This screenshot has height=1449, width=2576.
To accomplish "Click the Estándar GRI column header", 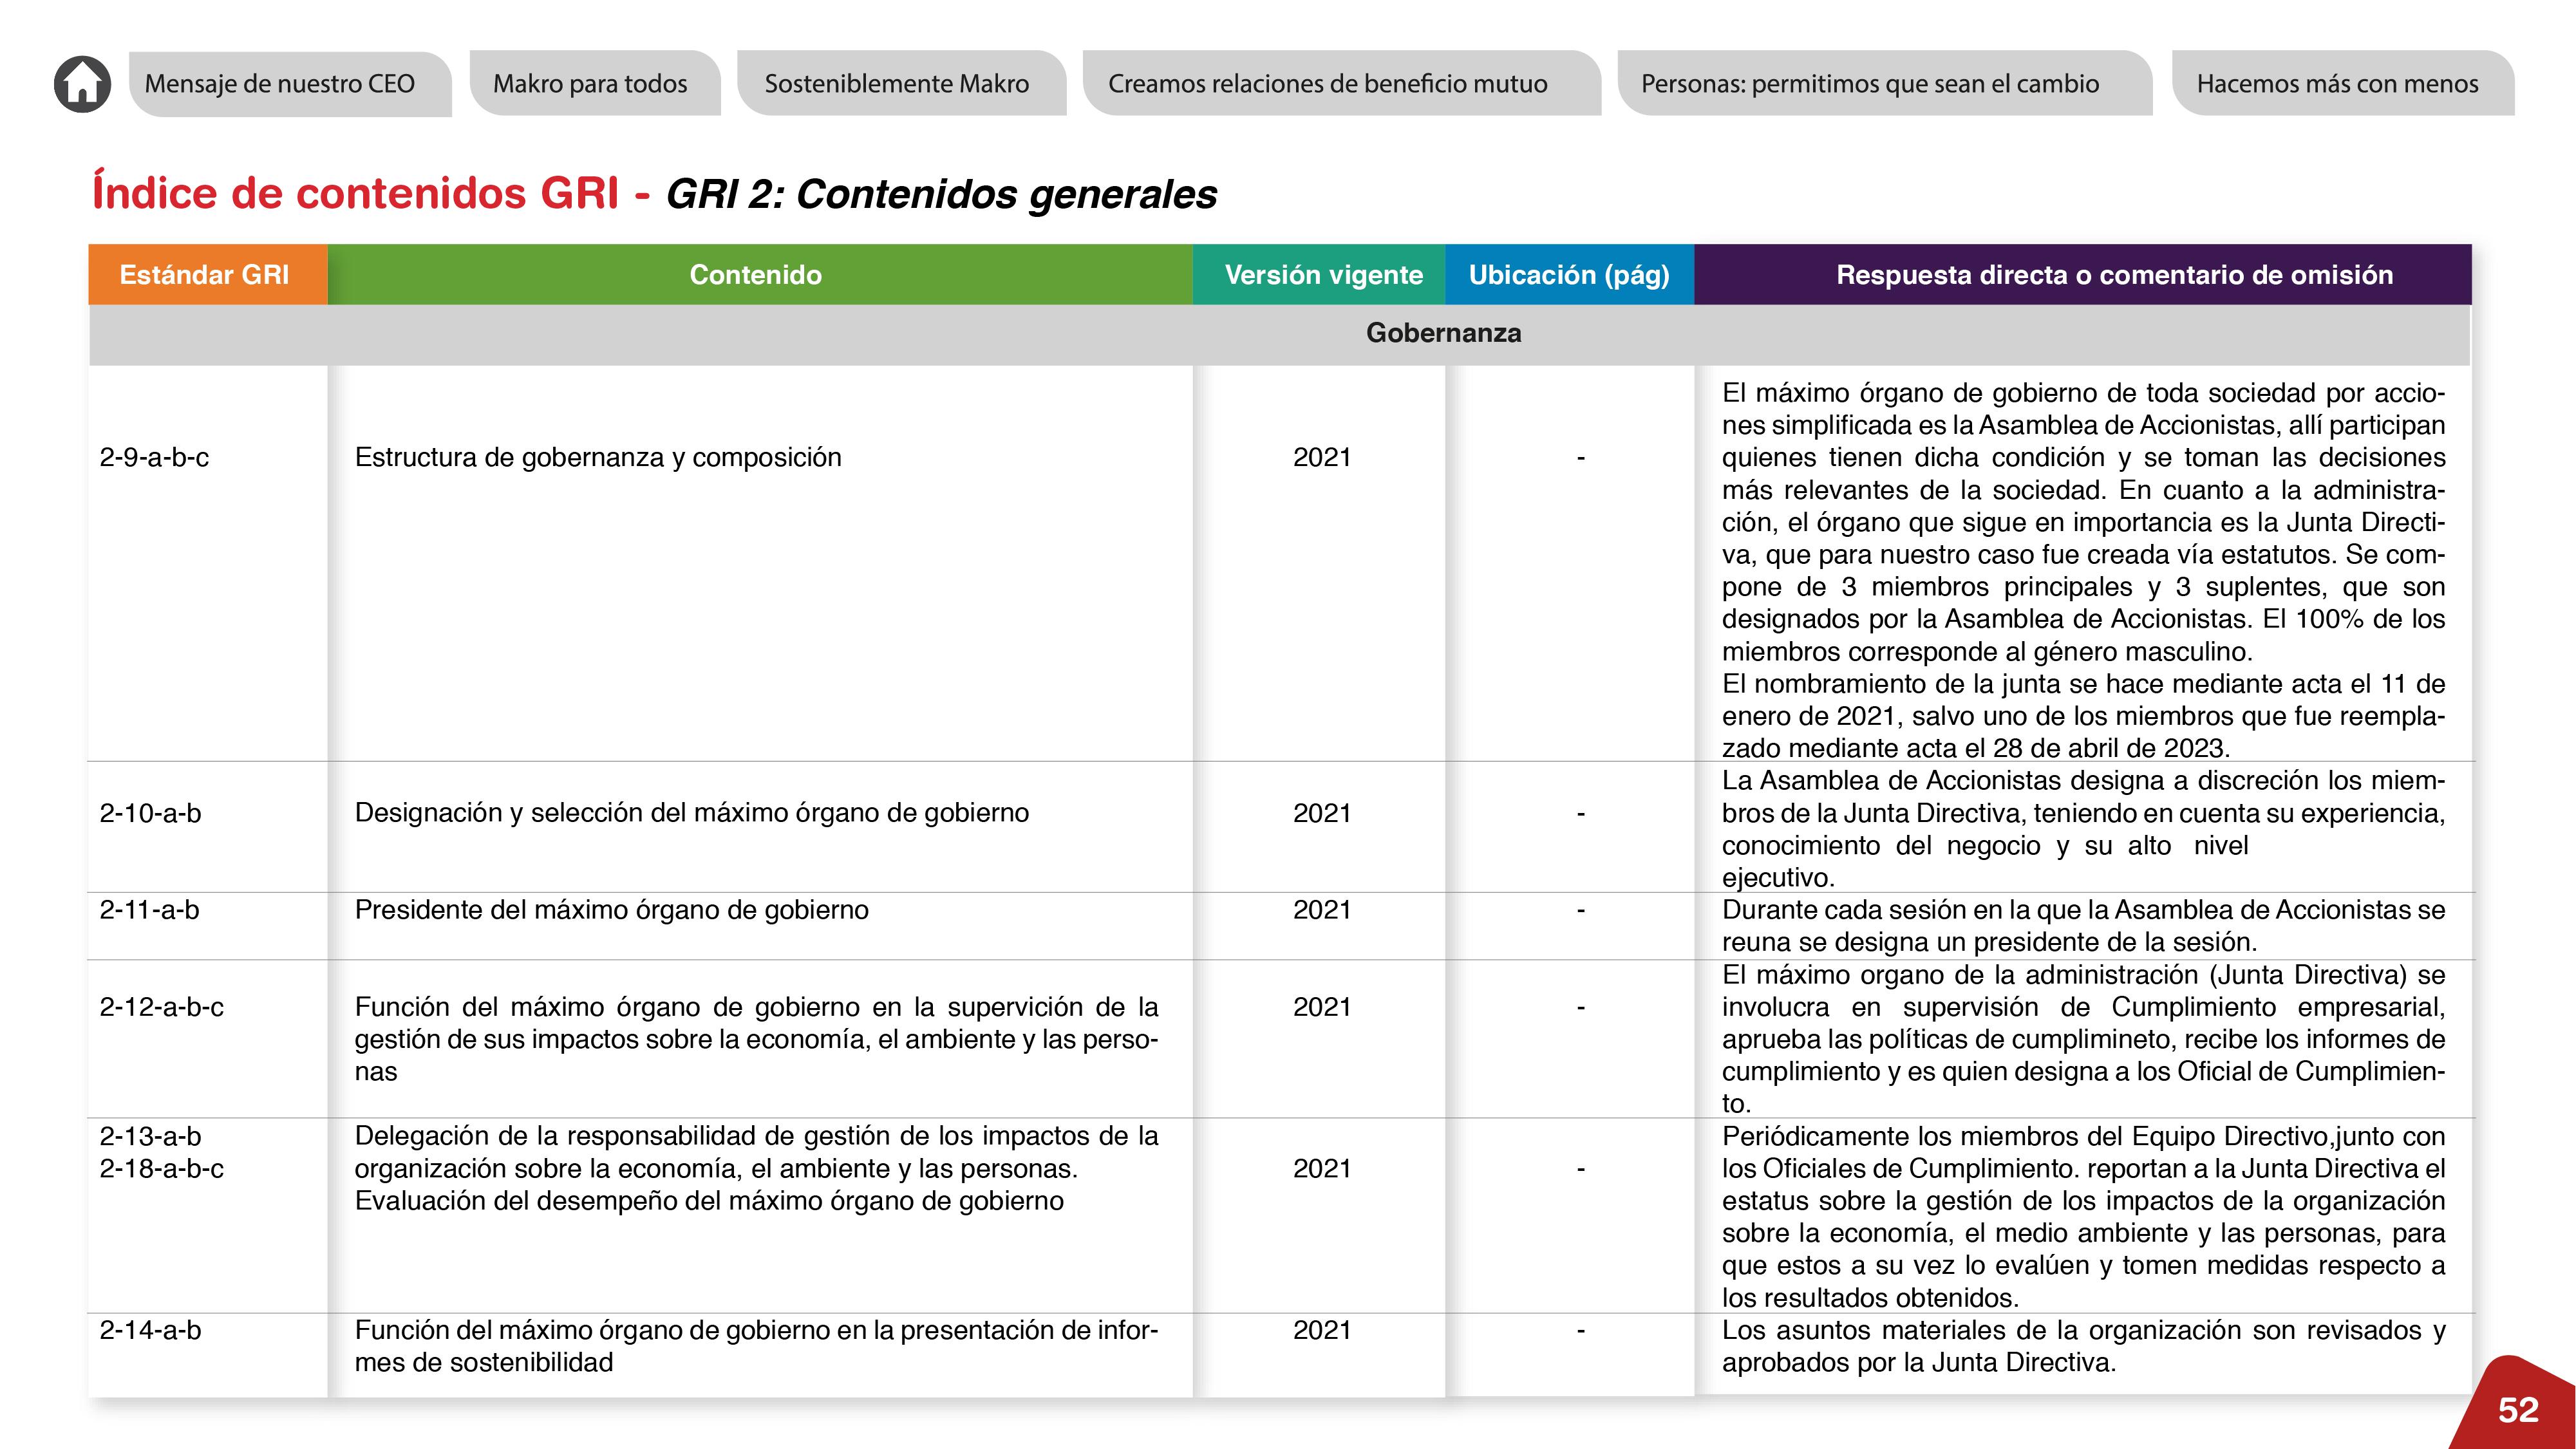I will 204,275.
